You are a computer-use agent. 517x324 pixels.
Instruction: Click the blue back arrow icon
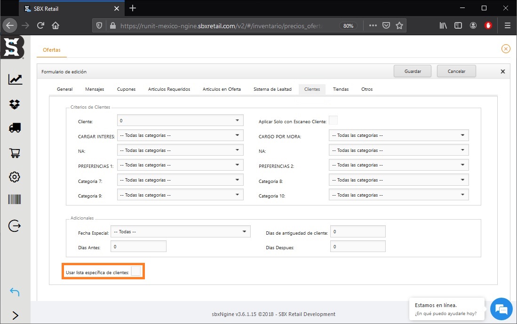[15, 292]
